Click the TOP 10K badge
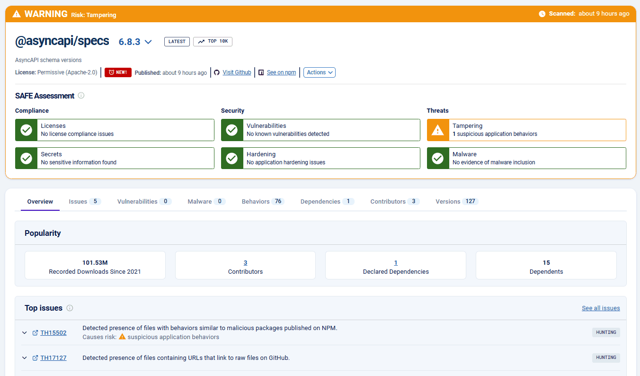640x376 pixels. tap(213, 41)
